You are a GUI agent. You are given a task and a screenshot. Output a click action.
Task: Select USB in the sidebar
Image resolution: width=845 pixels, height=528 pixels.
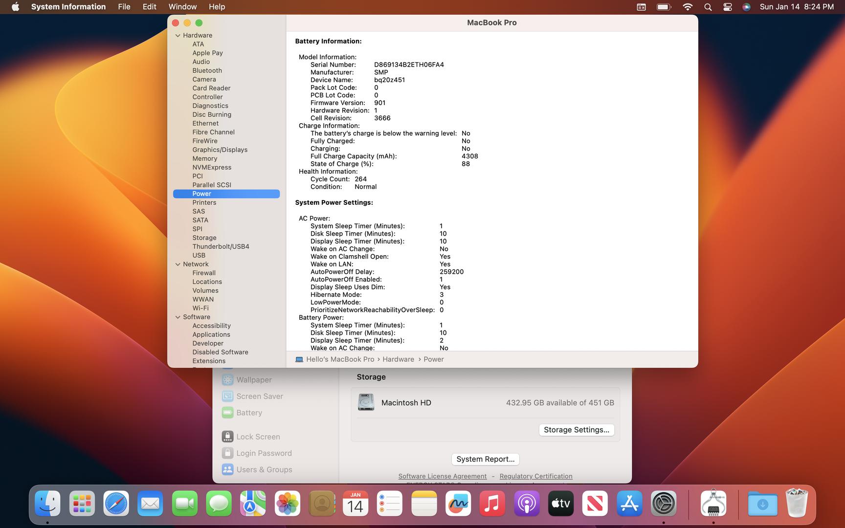(199, 255)
